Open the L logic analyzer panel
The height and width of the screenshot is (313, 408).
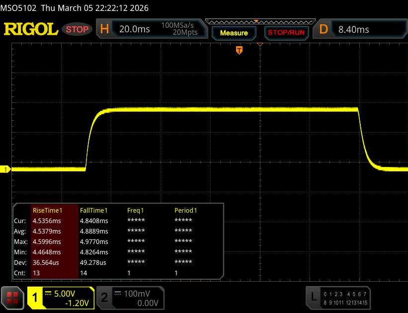[314, 297]
